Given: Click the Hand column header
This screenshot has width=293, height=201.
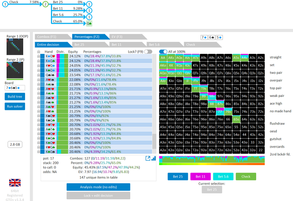Looking at the screenshot, I should (49, 52).
